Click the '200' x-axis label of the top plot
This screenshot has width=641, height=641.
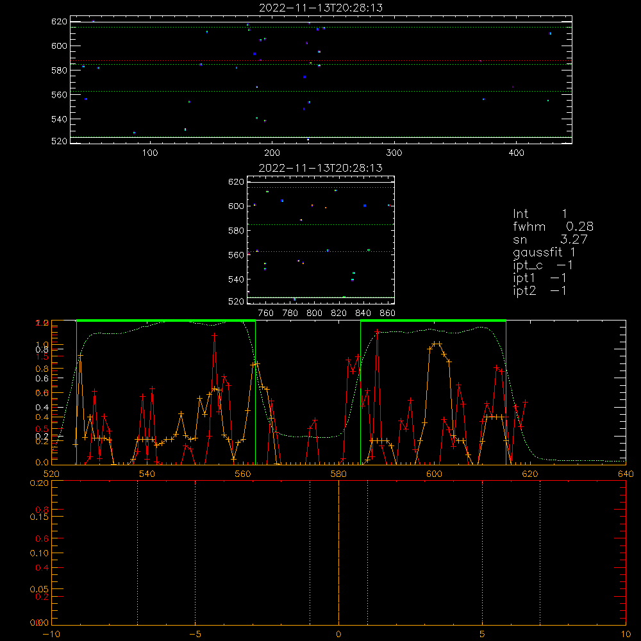272,153
